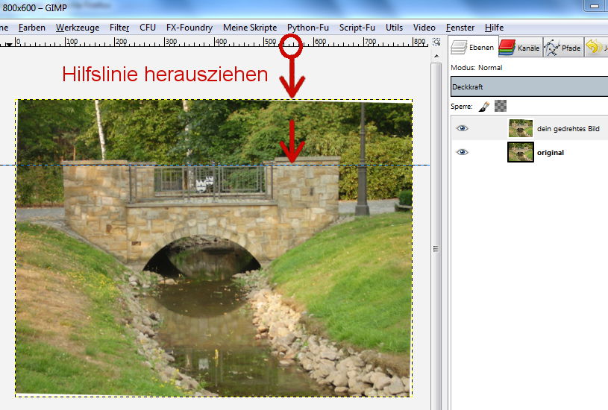Switch to the Pfade (Paths) tab
The image size is (608, 410).
point(562,48)
